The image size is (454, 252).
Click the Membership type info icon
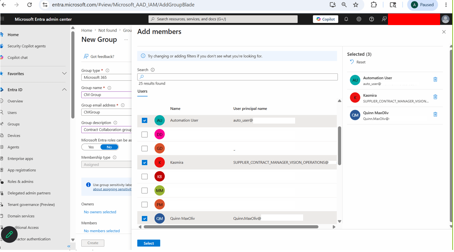click(114, 157)
